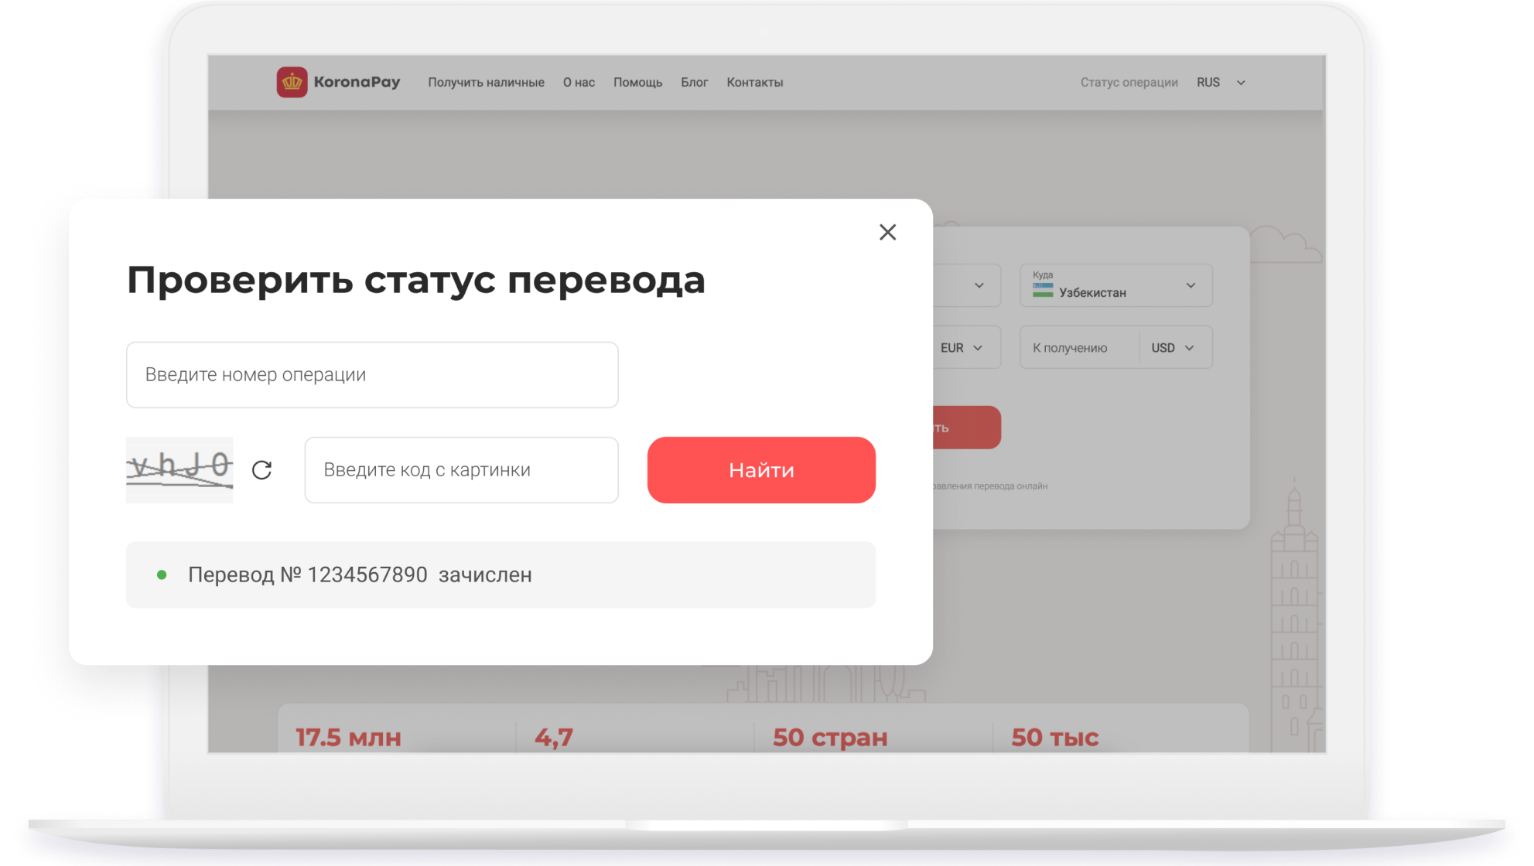Expand the partially hidden sender country dropdown

click(x=968, y=285)
